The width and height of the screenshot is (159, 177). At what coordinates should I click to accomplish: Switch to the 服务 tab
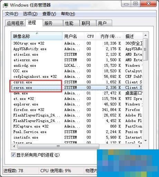pos(53,23)
